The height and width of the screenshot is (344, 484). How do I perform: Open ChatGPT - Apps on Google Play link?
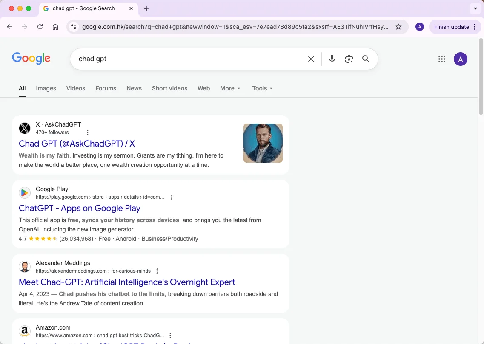80,208
